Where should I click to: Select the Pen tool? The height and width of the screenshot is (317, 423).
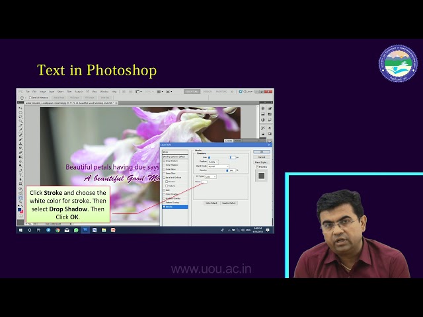click(20, 171)
